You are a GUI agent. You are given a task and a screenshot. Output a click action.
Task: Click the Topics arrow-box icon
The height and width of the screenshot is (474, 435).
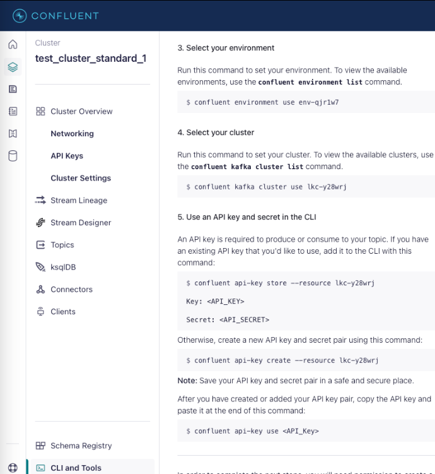(40, 244)
